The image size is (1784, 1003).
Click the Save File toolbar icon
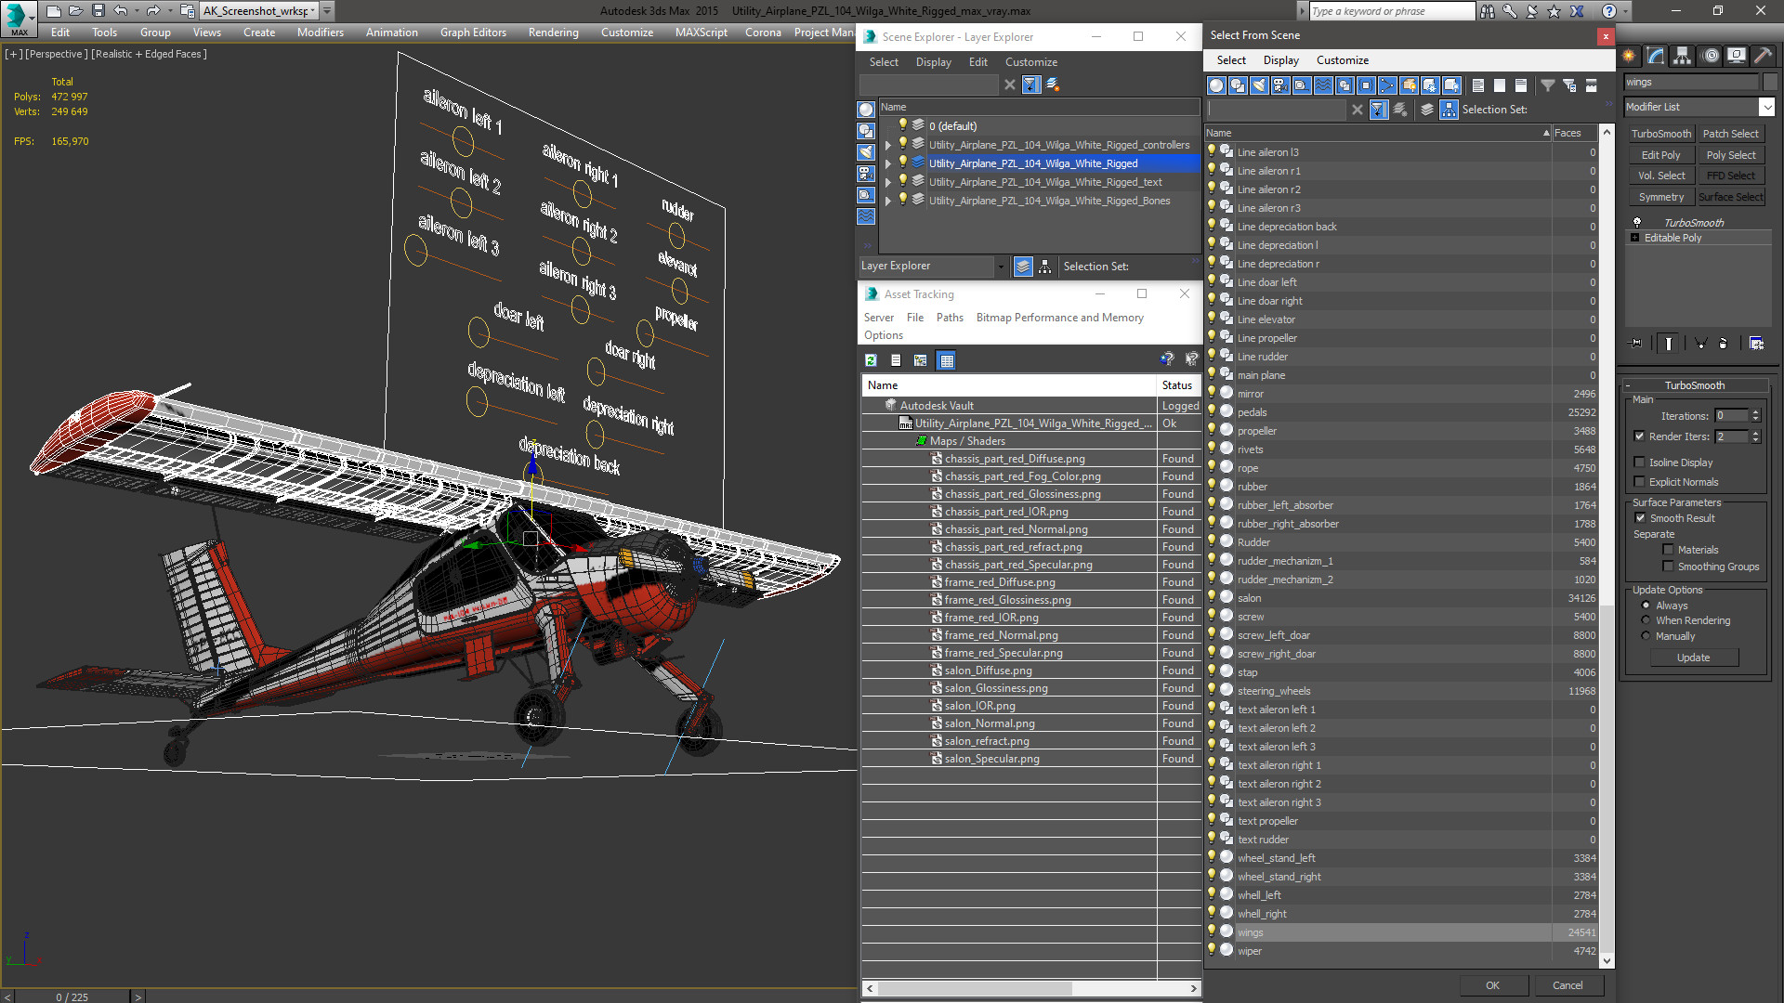coord(98,11)
